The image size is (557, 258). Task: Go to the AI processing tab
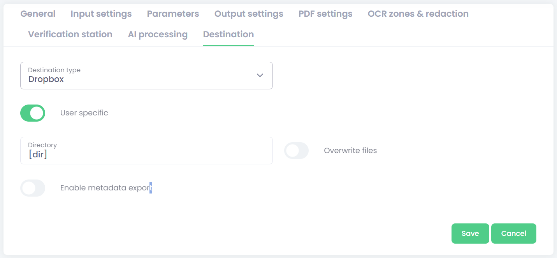point(158,35)
